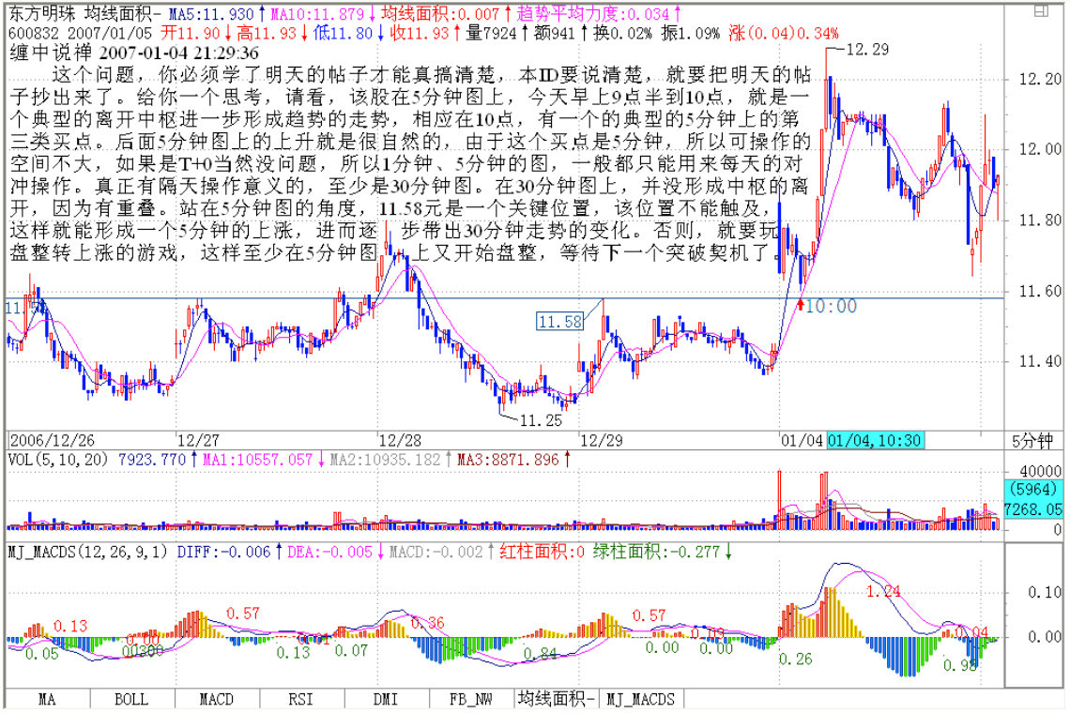Click the opening price 开11.90

(x=191, y=32)
